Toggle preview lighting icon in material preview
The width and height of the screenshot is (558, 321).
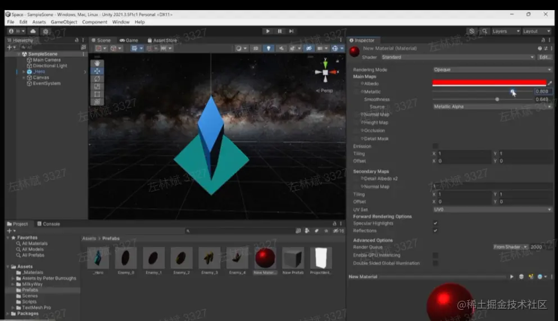pos(531,277)
